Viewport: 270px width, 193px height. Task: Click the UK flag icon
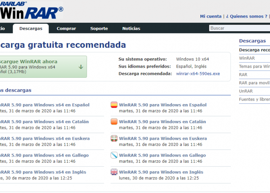(x=114, y=172)
